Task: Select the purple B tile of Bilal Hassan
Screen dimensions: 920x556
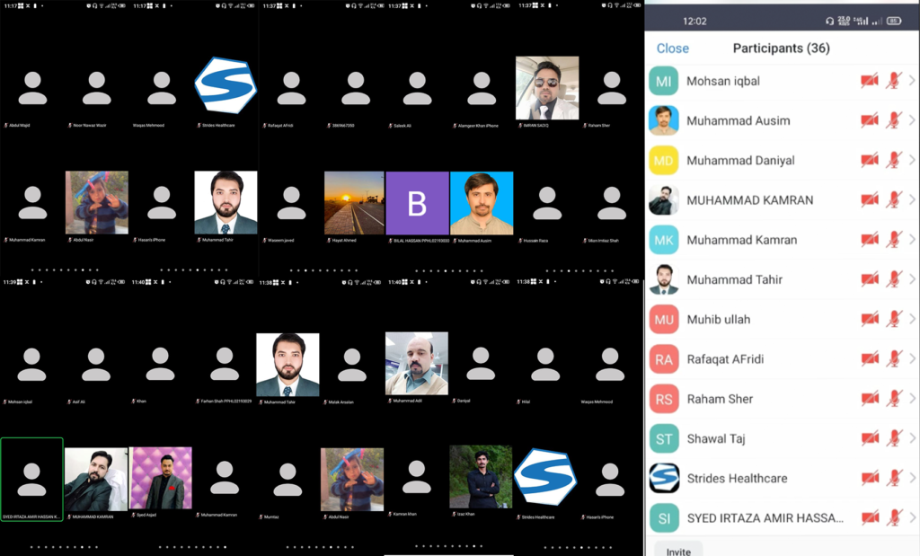Action: click(x=417, y=204)
